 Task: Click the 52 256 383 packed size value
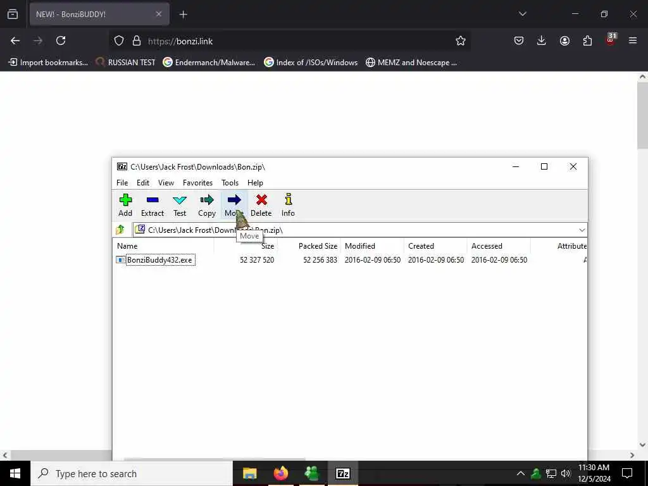(x=320, y=260)
